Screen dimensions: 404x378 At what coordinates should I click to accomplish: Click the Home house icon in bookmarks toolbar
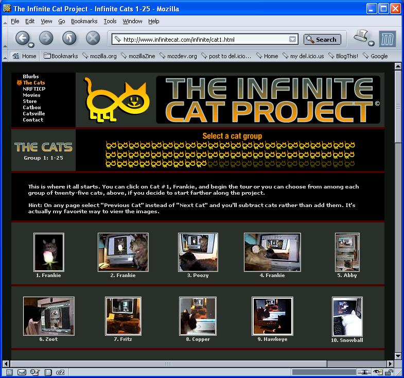pyautogui.click(x=16, y=56)
